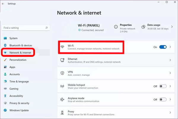The height and width of the screenshot is (119, 178).
Task: Focus the Find a setting box
Action: [x=26, y=28]
